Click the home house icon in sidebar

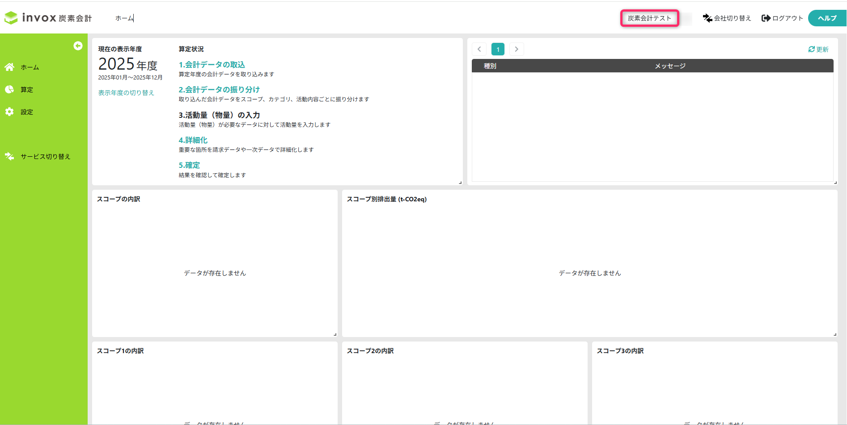[x=9, y=67]
